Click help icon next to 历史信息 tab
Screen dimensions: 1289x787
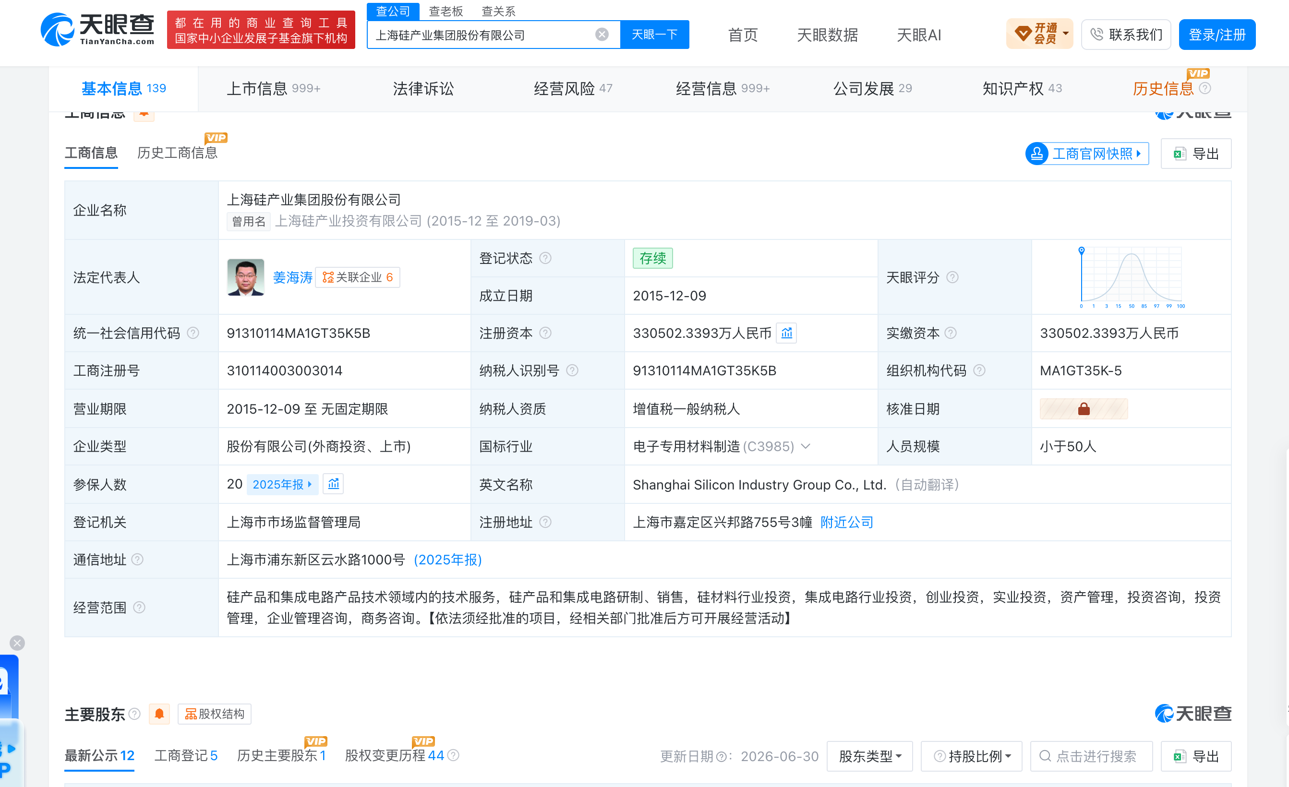[x=1205, y=88]
